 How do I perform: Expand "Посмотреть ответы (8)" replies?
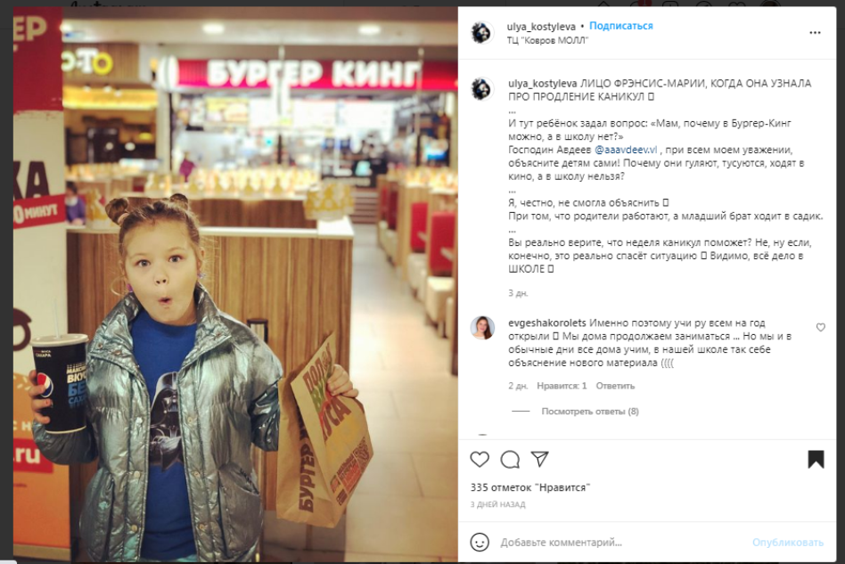click(x=590, y=411)
